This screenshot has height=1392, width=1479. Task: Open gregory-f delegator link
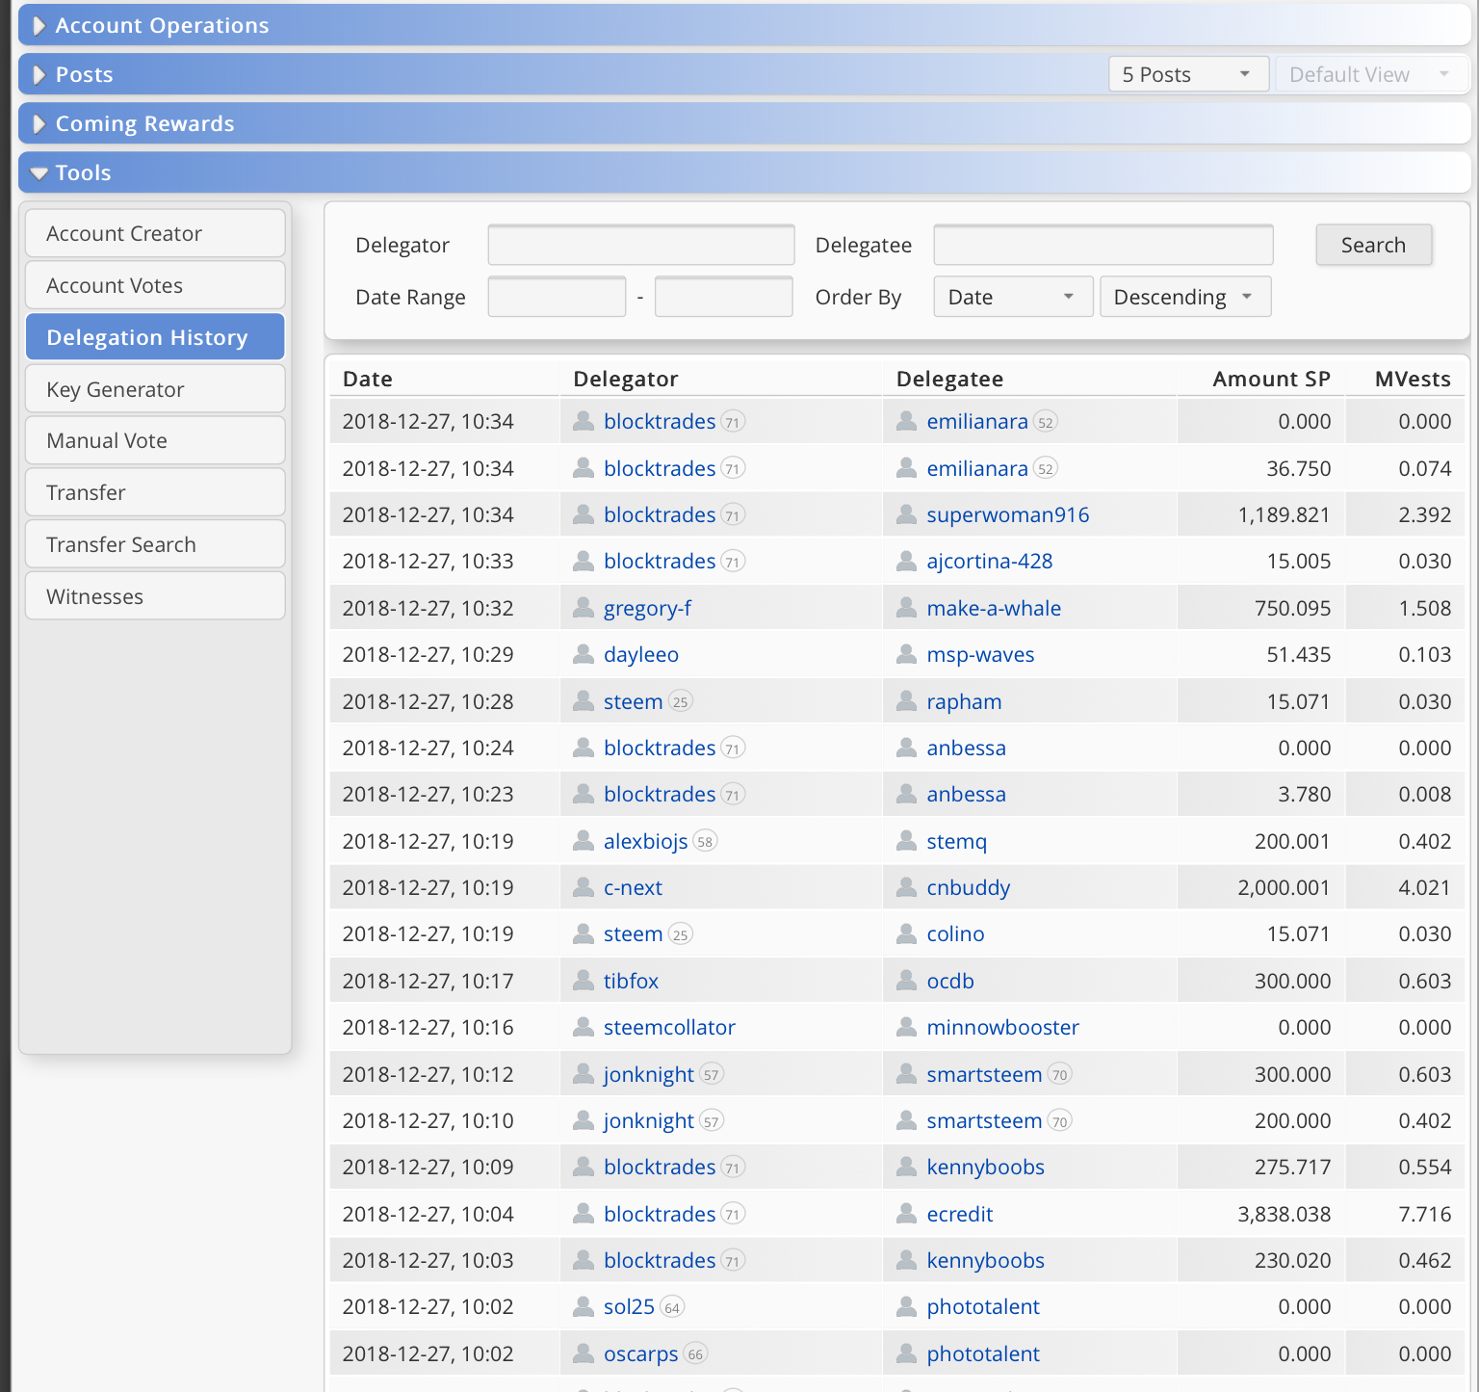[x=647, y=608]
